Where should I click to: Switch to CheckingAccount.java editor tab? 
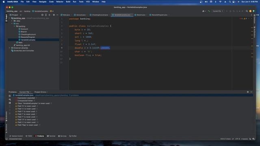pos(99,15)
